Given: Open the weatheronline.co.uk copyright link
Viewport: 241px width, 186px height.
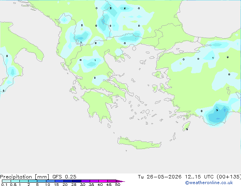Looking at the screenshot, I should [209, 183].
